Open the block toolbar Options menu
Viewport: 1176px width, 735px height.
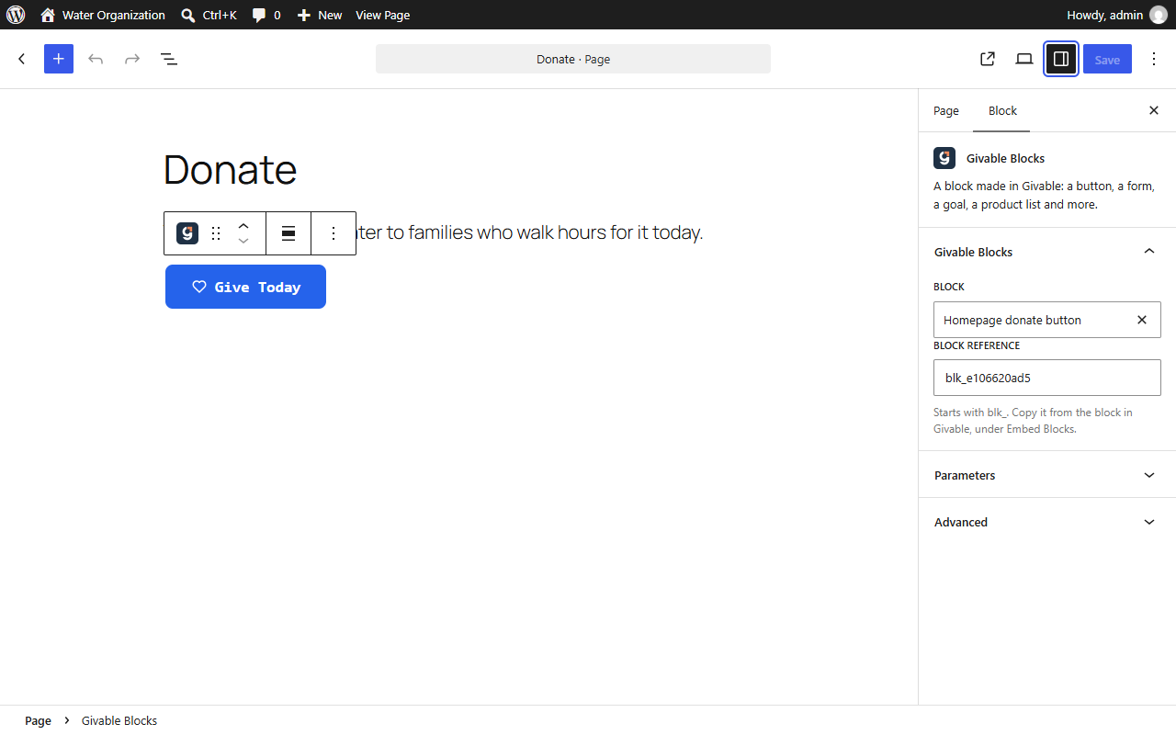[x=334, y=233]
